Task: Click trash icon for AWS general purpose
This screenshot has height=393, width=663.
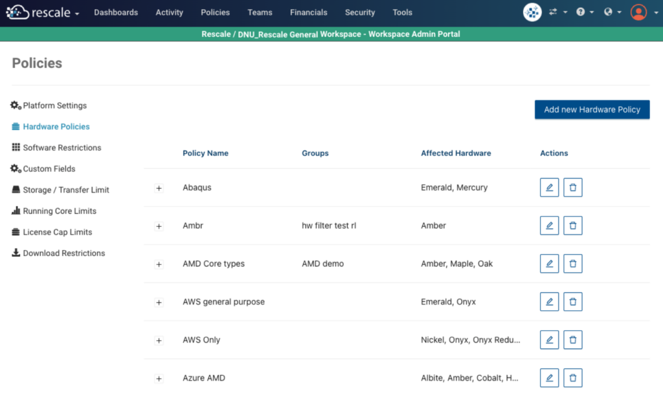Action: tap(573, 302)
